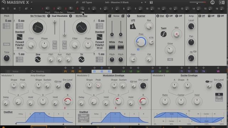Click oscillator 2 sine waveform display
The image size is (228, 128).
click(82, 28)
